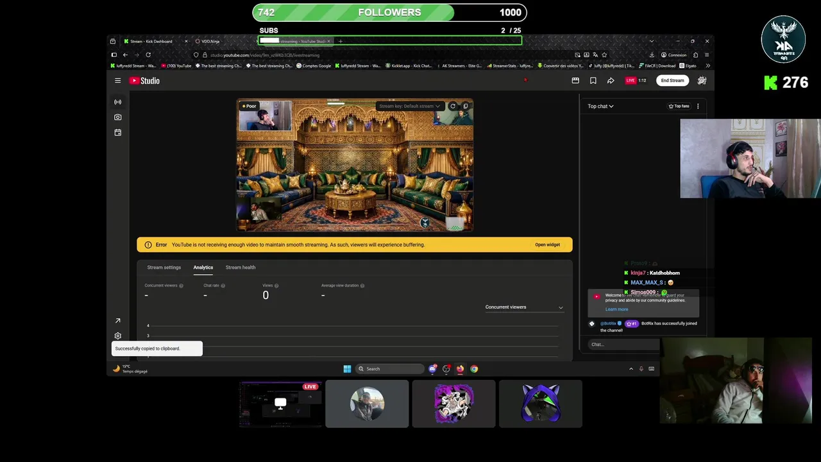Viewport: 821px width, 462px height.
Task: Open the Elgato bookmark
Action: (x=688, y=65)
